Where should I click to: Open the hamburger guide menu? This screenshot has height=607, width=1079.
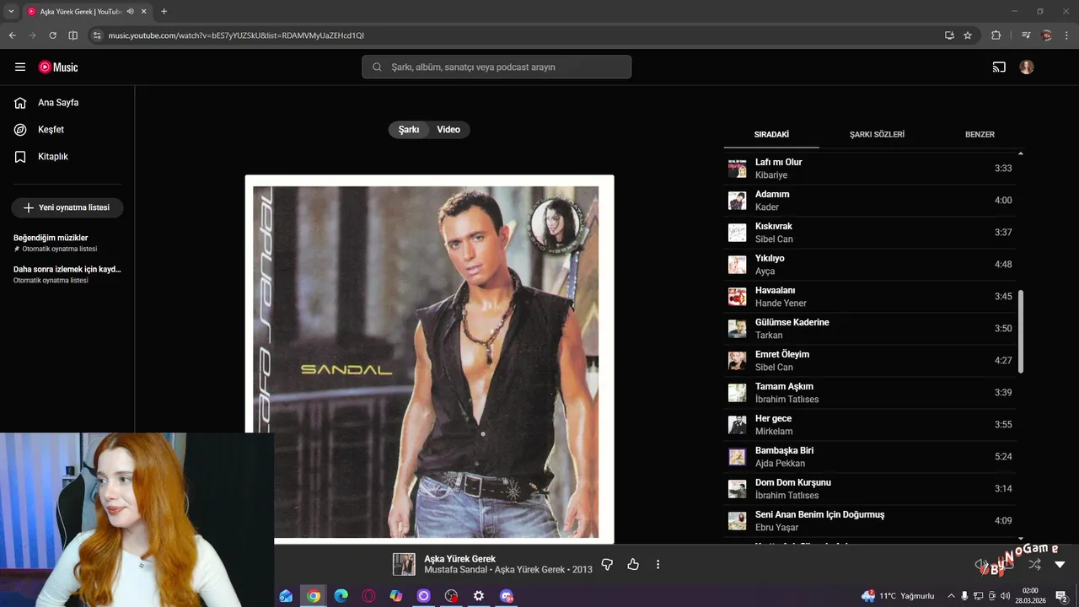pos(20,67)
